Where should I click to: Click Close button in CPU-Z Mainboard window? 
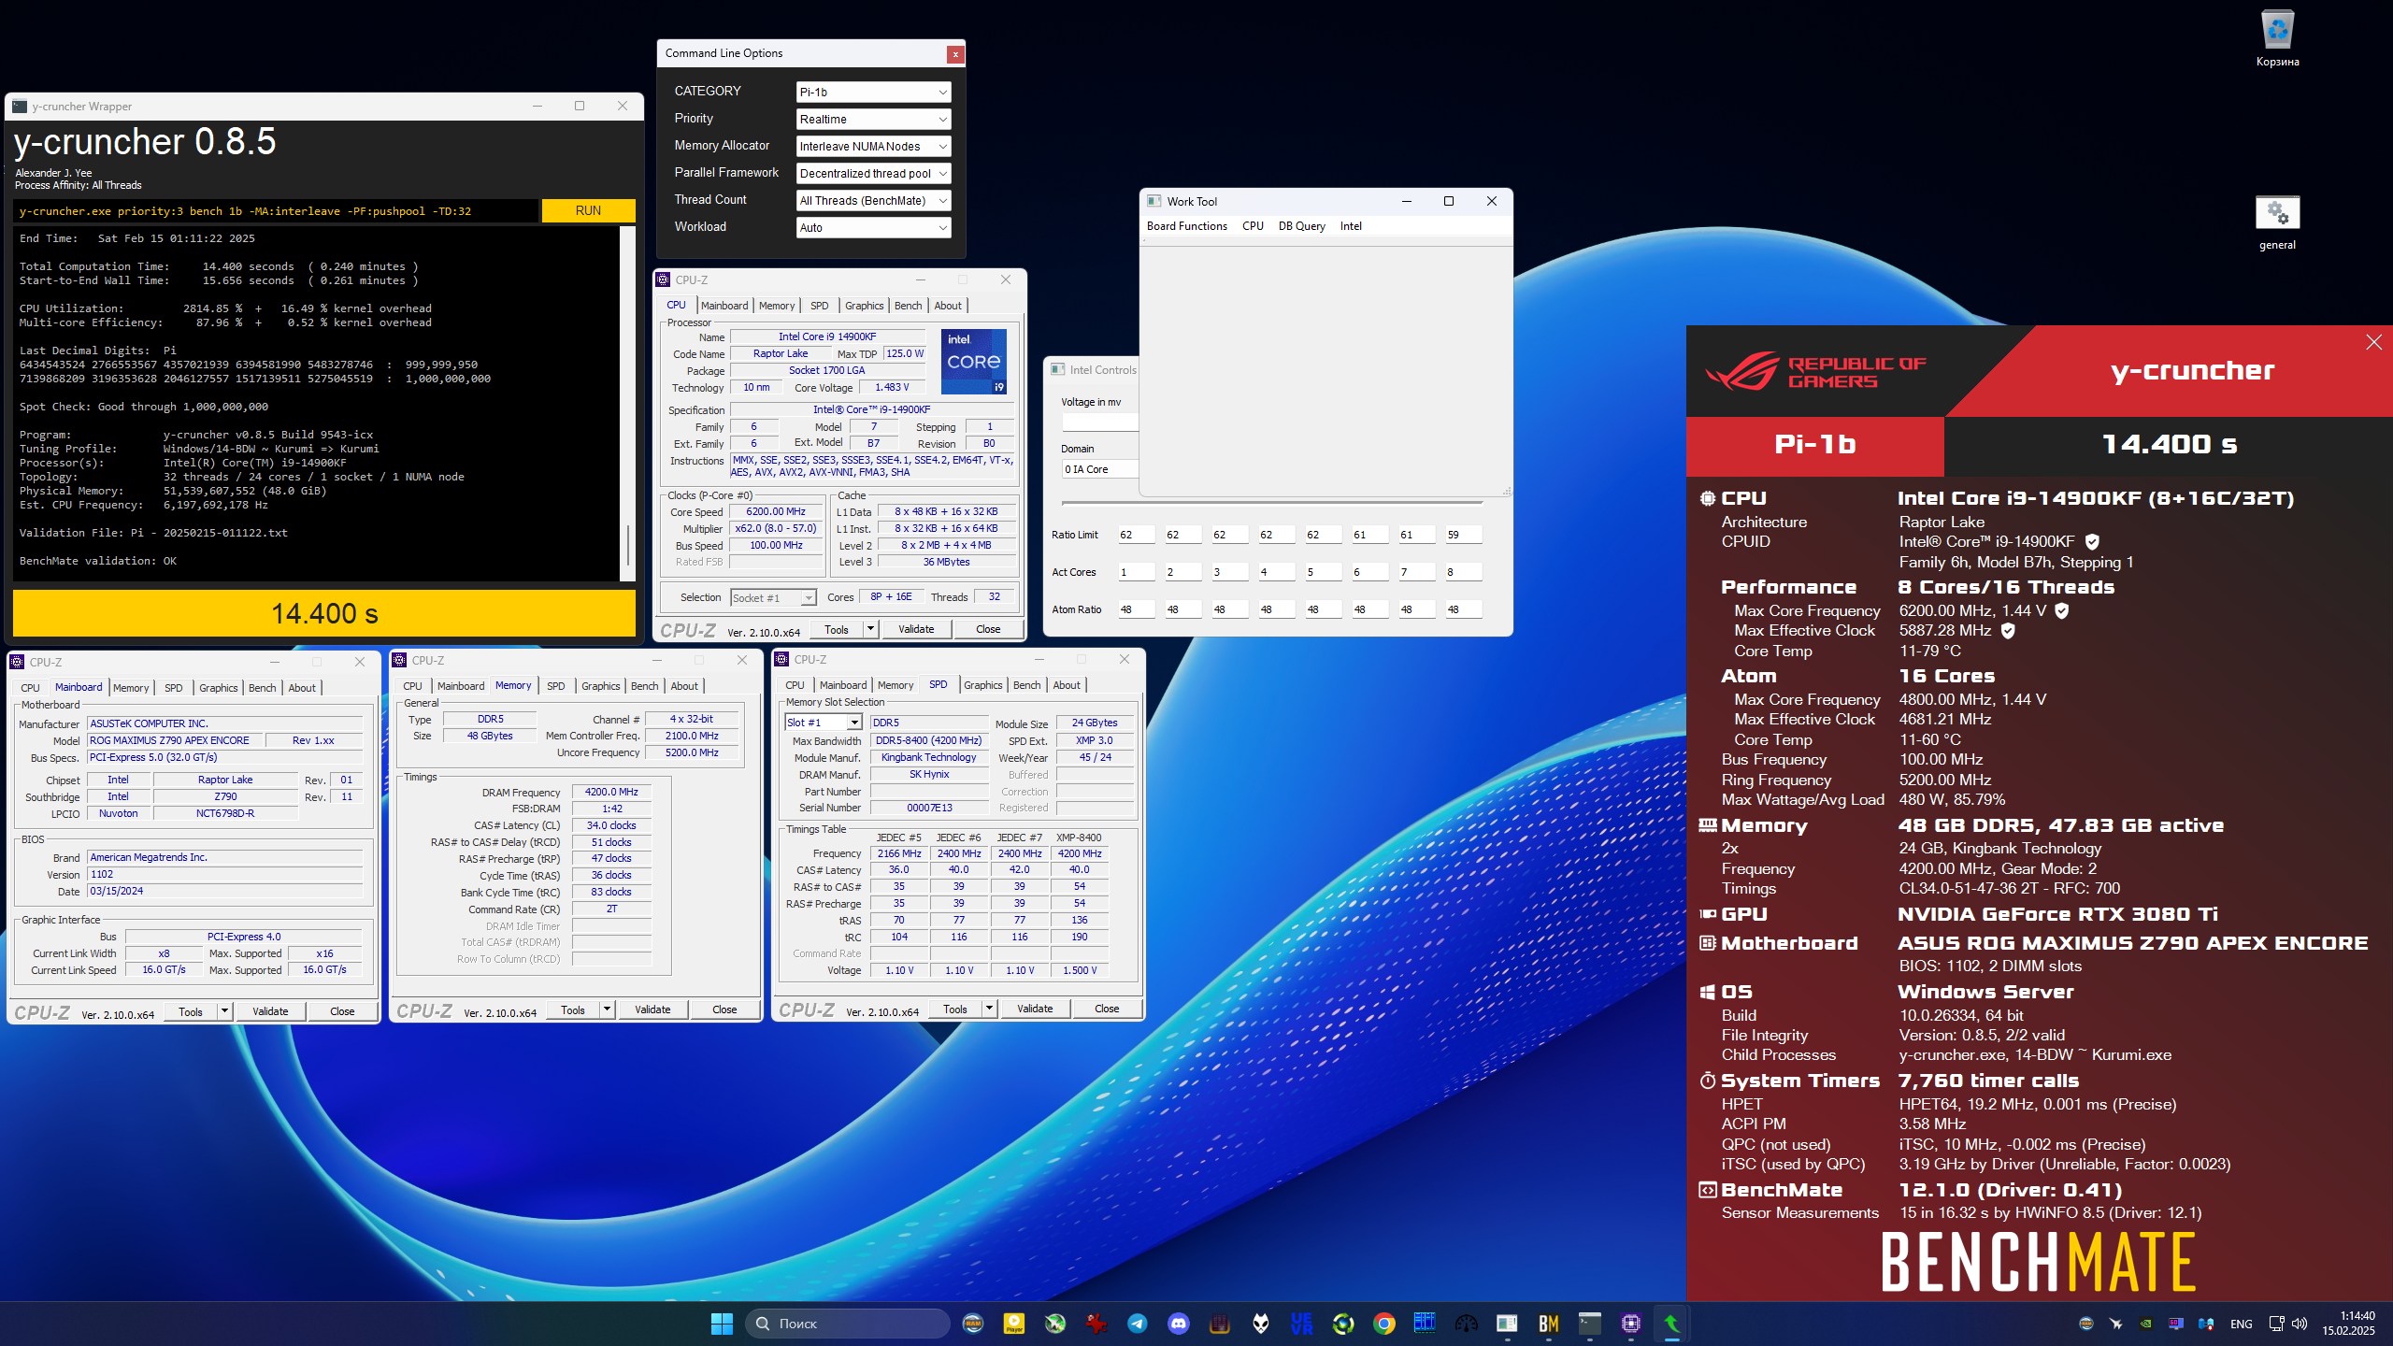pos(342,1011)
